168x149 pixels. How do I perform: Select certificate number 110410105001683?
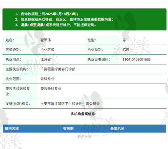tap(136, 59)
